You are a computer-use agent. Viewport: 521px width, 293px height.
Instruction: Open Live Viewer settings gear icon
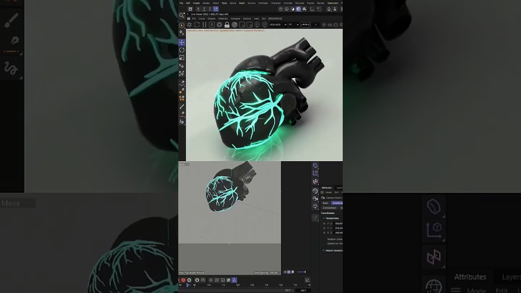point(219,25)
